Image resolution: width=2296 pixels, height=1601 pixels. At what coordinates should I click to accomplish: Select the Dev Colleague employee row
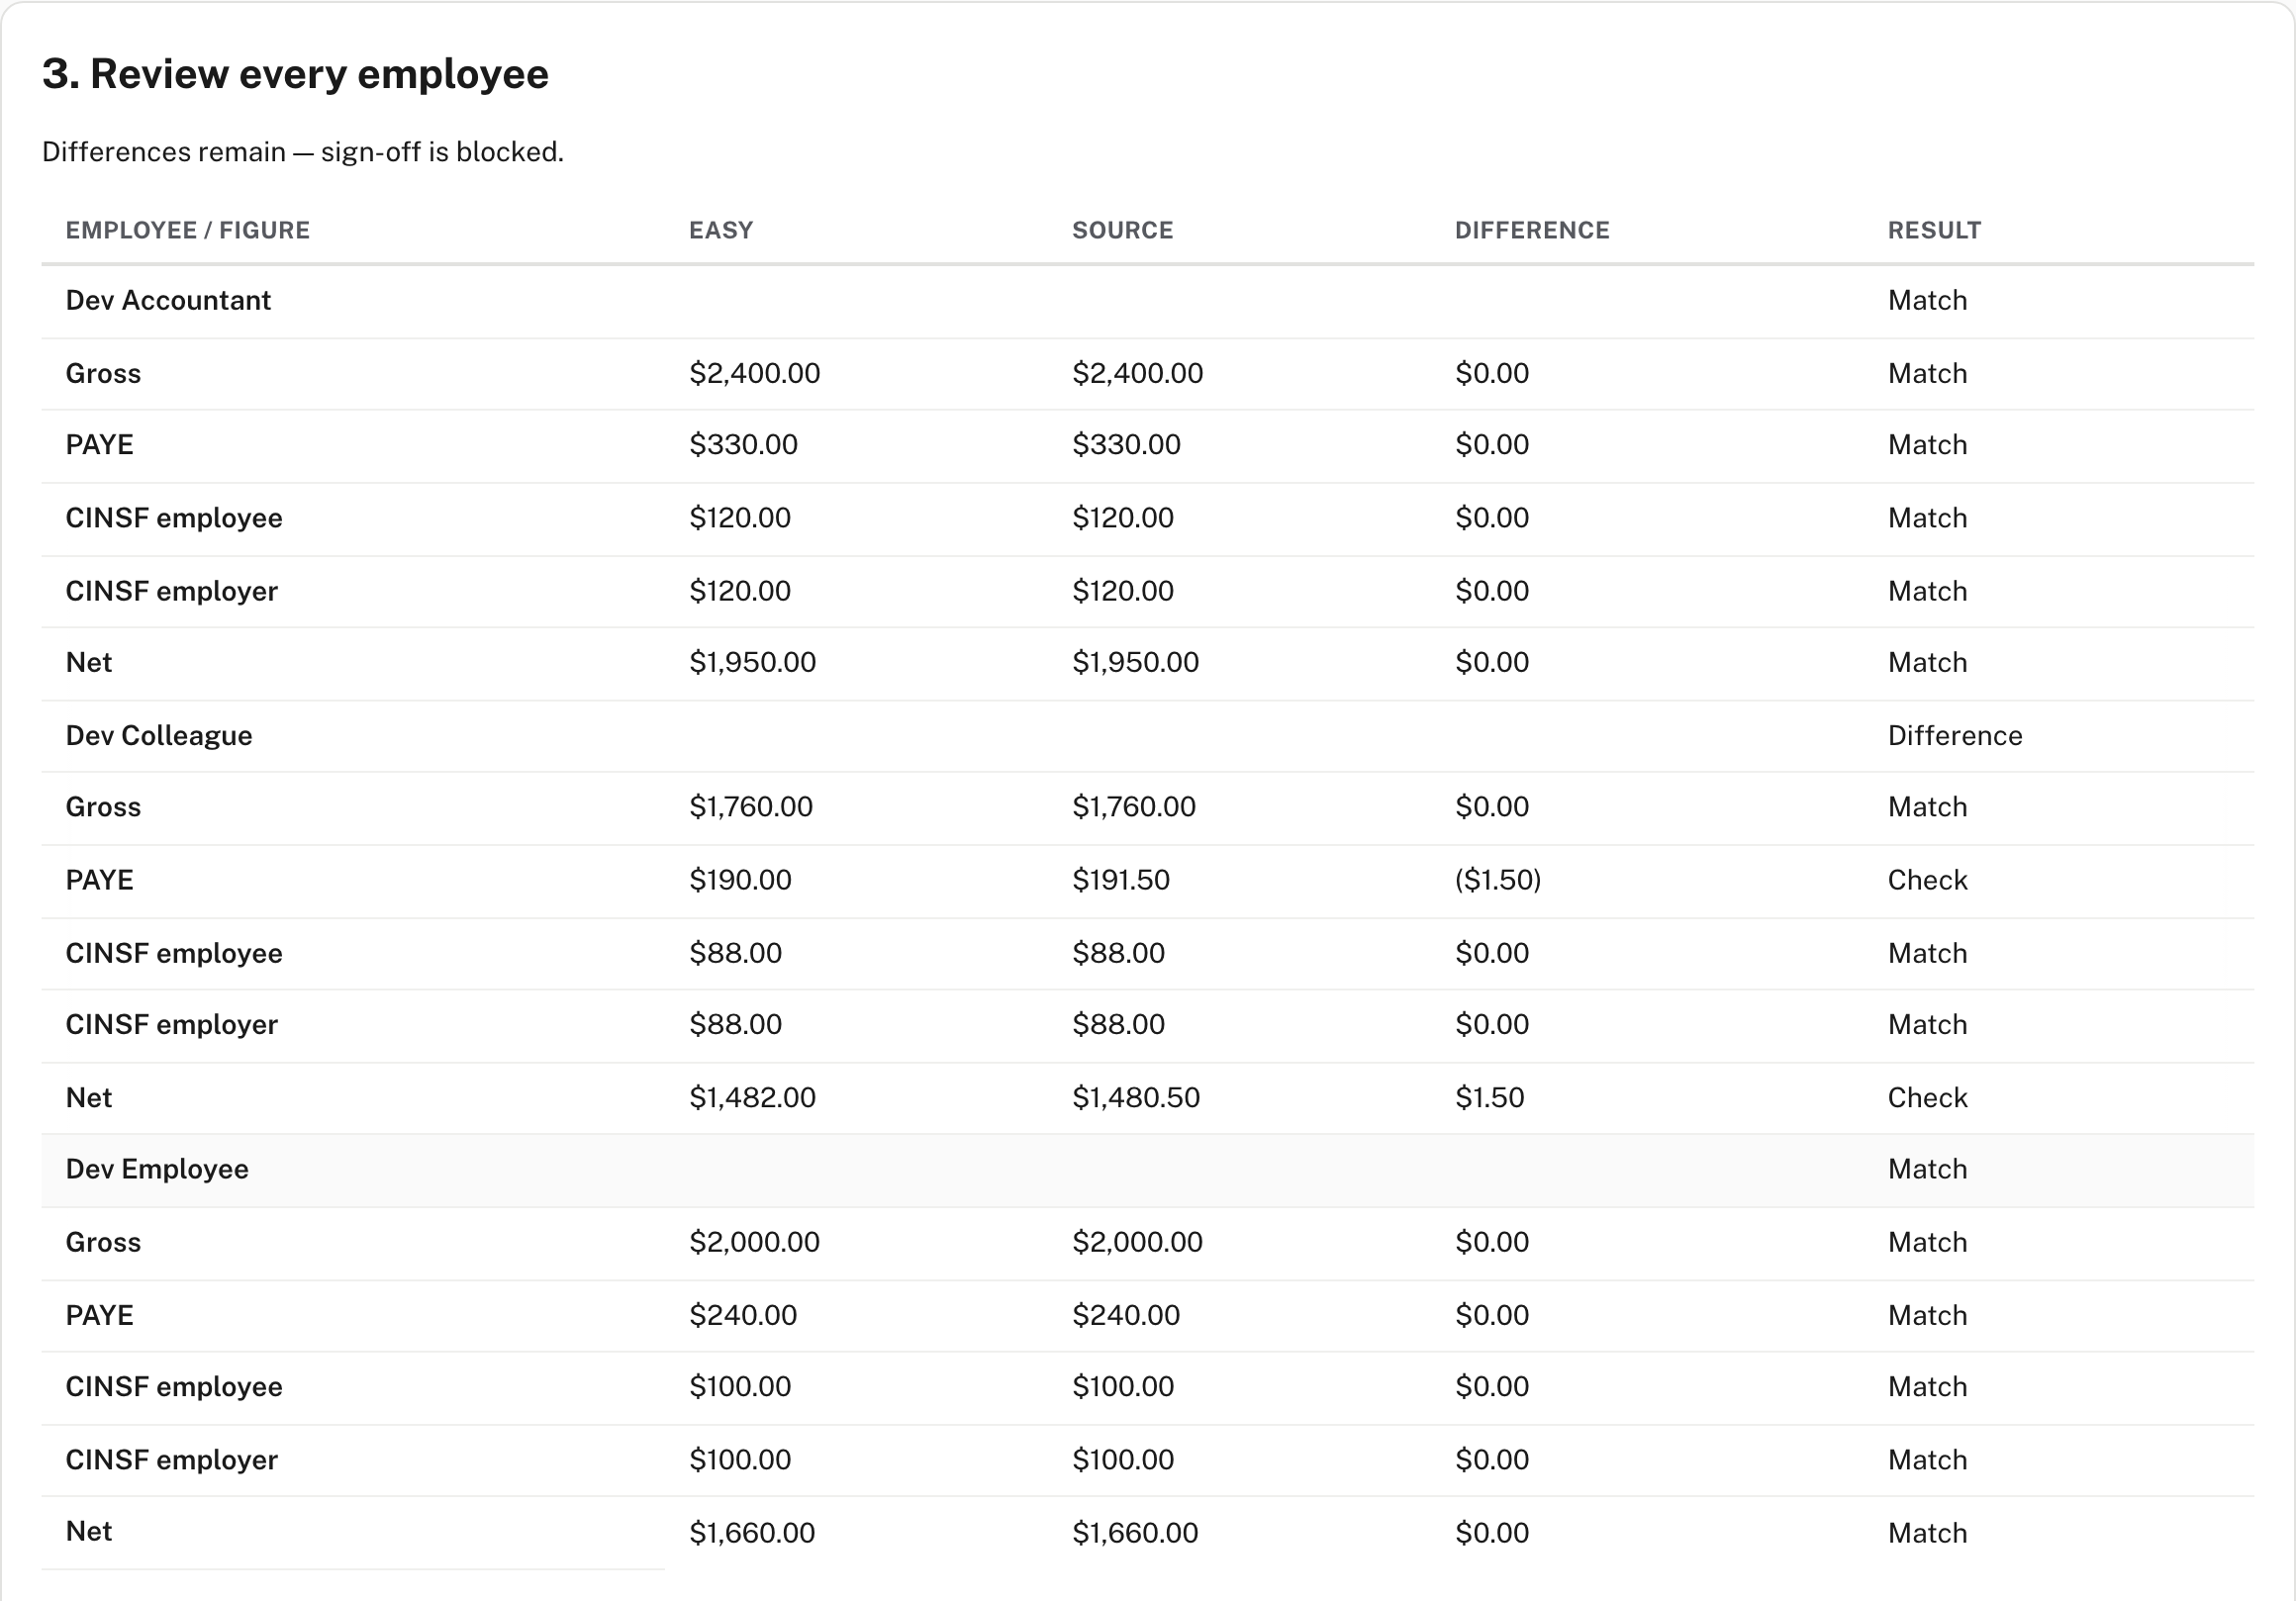(x=1148, y=736)
